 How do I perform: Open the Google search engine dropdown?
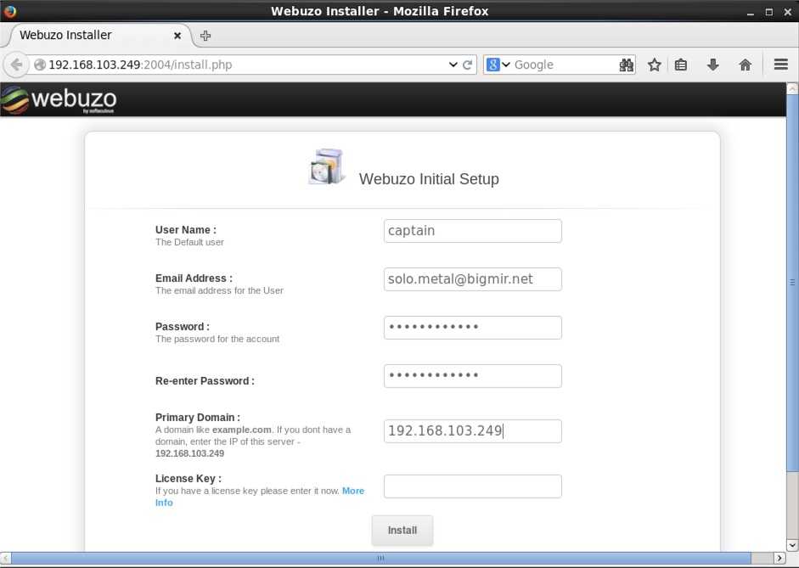[x=498, y=65]
